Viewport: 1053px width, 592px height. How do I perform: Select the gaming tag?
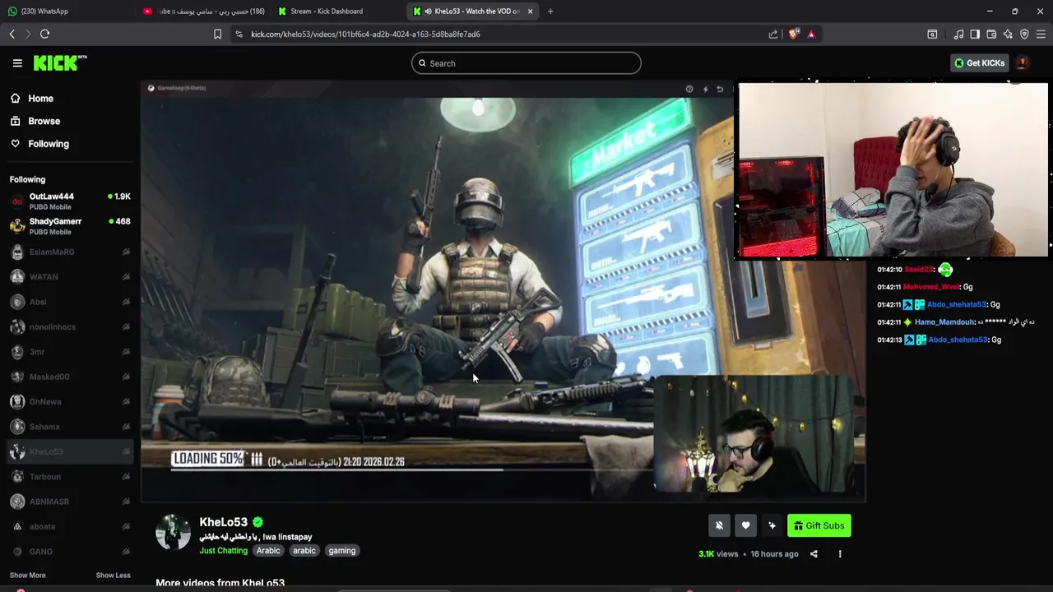pos(342,551)
